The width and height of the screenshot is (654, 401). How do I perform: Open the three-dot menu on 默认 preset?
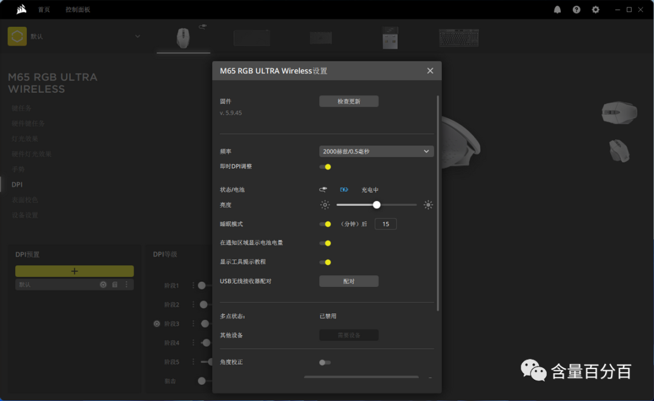[x=127, y=285]
